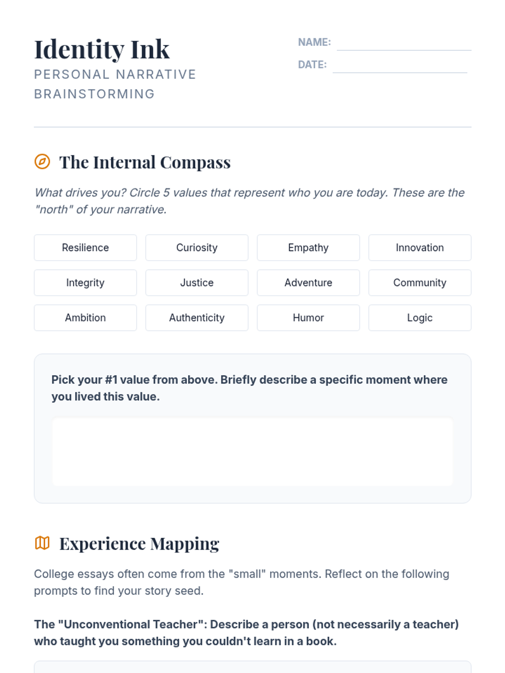Click the DATE input line
The height and width of the screenshot is (673, 505).
click(399, 66)
